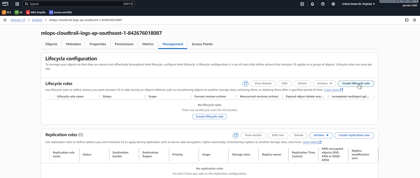This screenshot has width=420, height=178.
Task: Click Create lifecycle rule in empty table
Action: pos(209,116)
